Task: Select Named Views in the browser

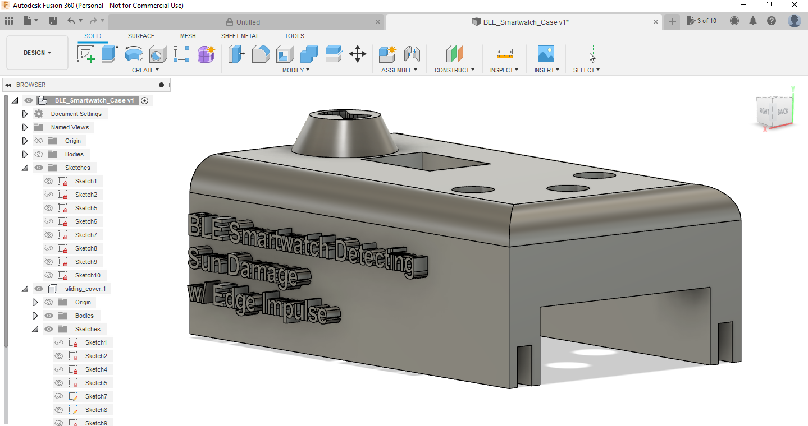Action: [70, 127]
